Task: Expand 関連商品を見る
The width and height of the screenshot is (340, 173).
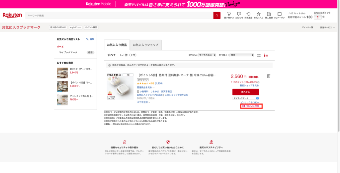Action: pyautogui.click(x=146, y=87)
